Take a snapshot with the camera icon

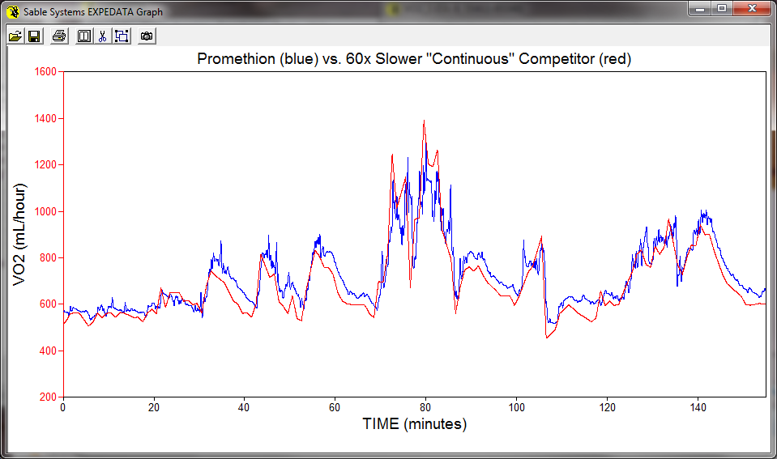[147, 36]
